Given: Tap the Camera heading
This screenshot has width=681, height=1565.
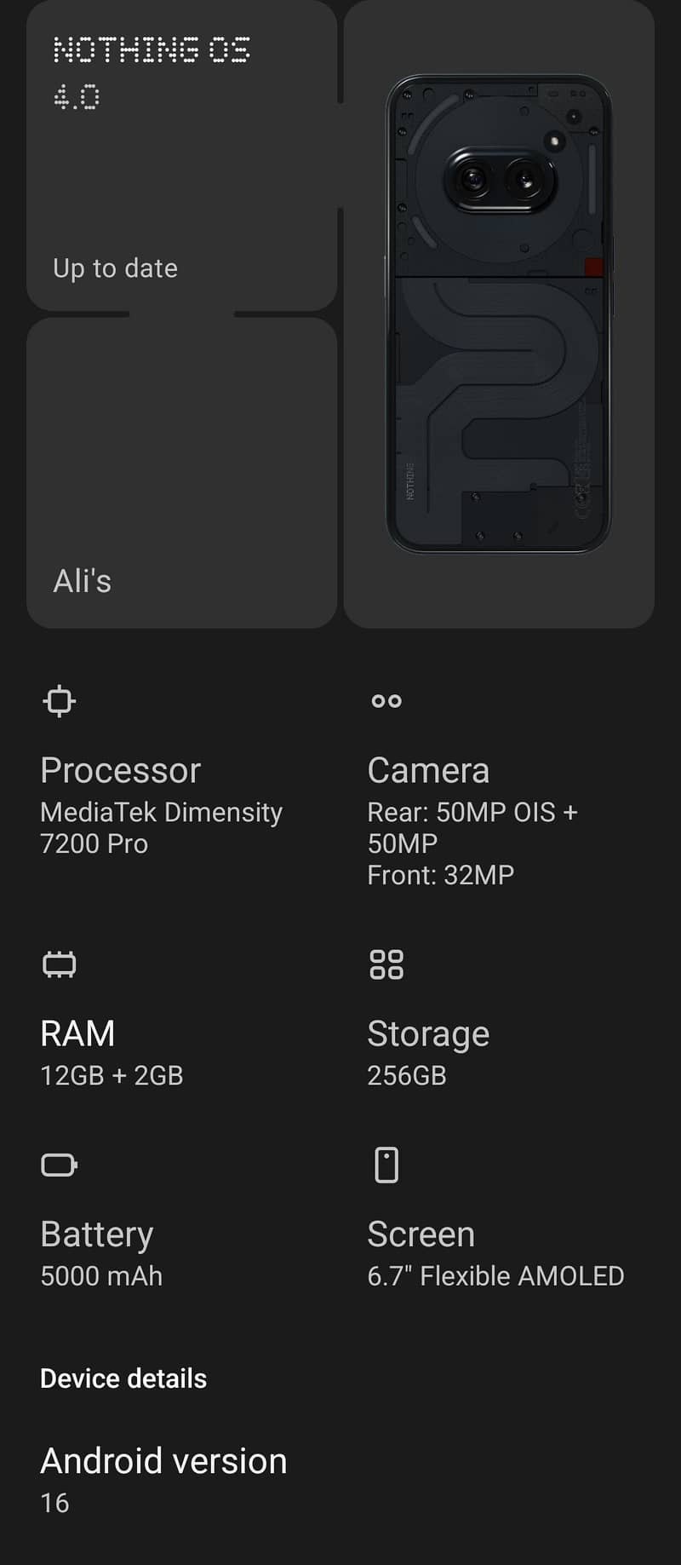Looking at the screenshot, I should coord(428,770).
